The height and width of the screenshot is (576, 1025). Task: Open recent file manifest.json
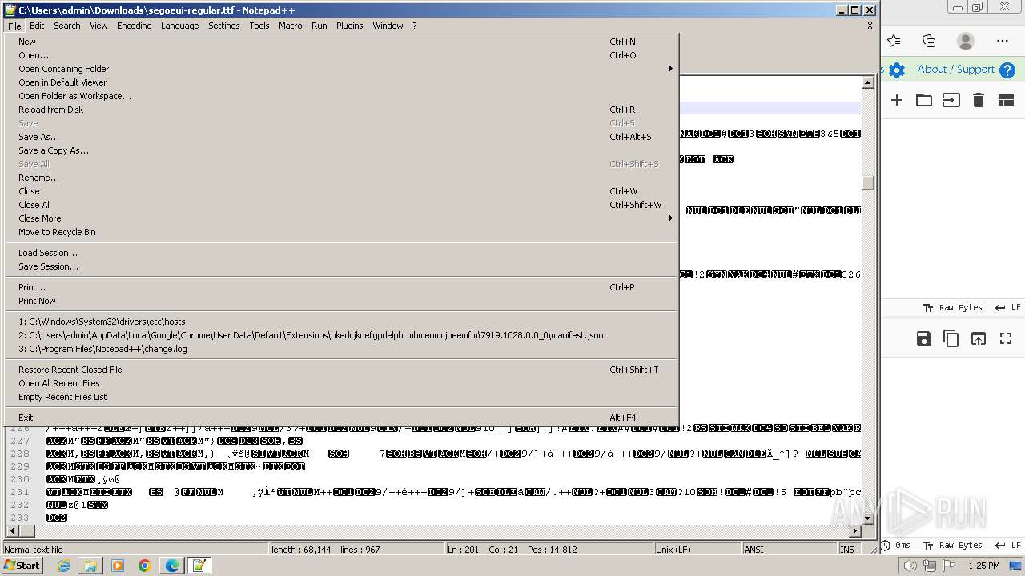[342, 335]
